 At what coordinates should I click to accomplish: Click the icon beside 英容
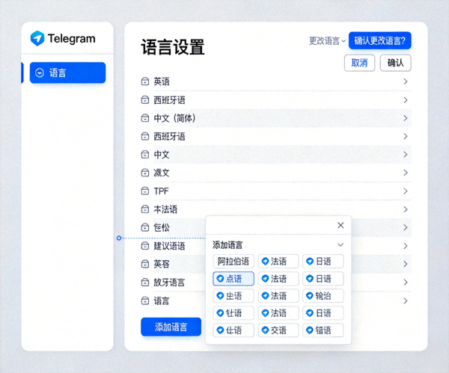[145, 264]
